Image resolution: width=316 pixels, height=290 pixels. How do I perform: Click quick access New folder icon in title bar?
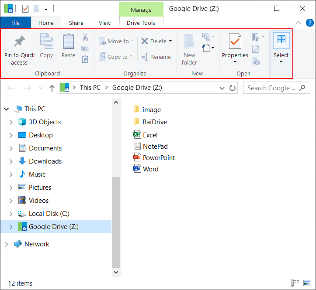click(36, 9)
